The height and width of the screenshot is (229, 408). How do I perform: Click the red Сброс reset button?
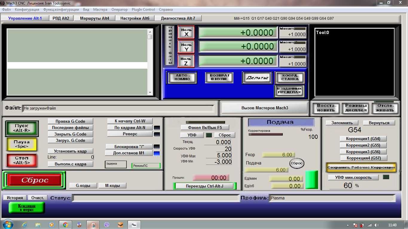pyautogui.click(x=35, y=180)
